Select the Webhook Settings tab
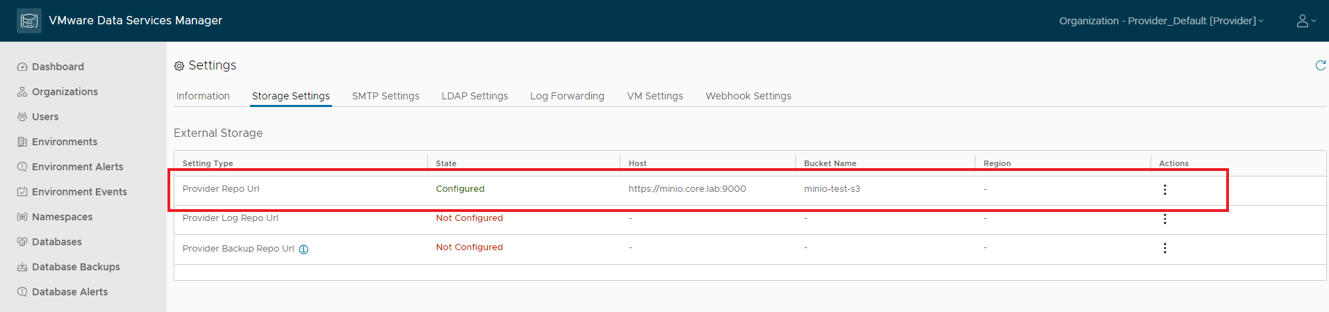1329x312 pixels. (748, 96)
